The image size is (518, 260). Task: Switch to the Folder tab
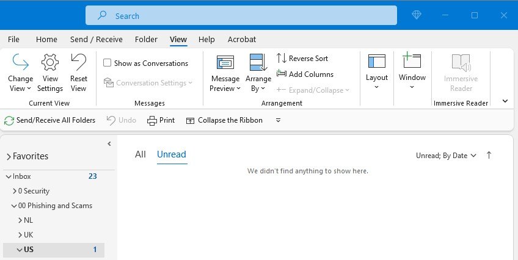[x=146, y=39]
